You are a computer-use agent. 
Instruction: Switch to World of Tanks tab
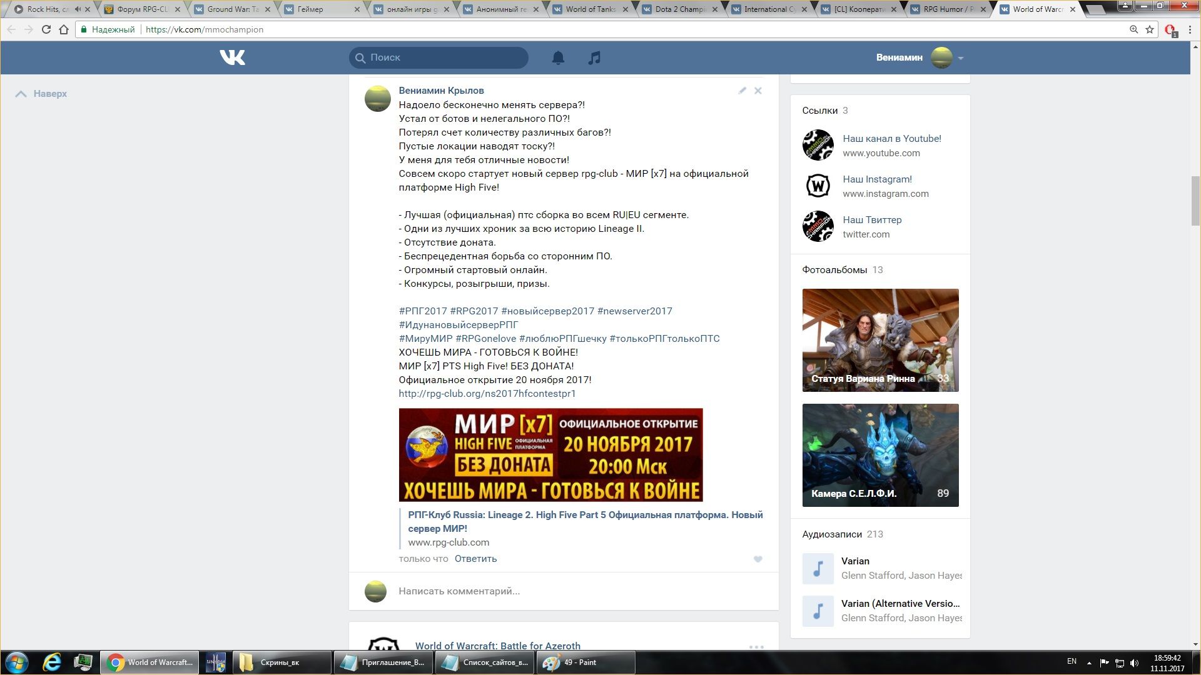[x=590, y=9]
